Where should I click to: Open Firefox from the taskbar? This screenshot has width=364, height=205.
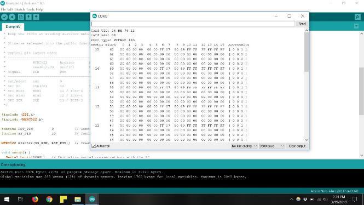35,199
